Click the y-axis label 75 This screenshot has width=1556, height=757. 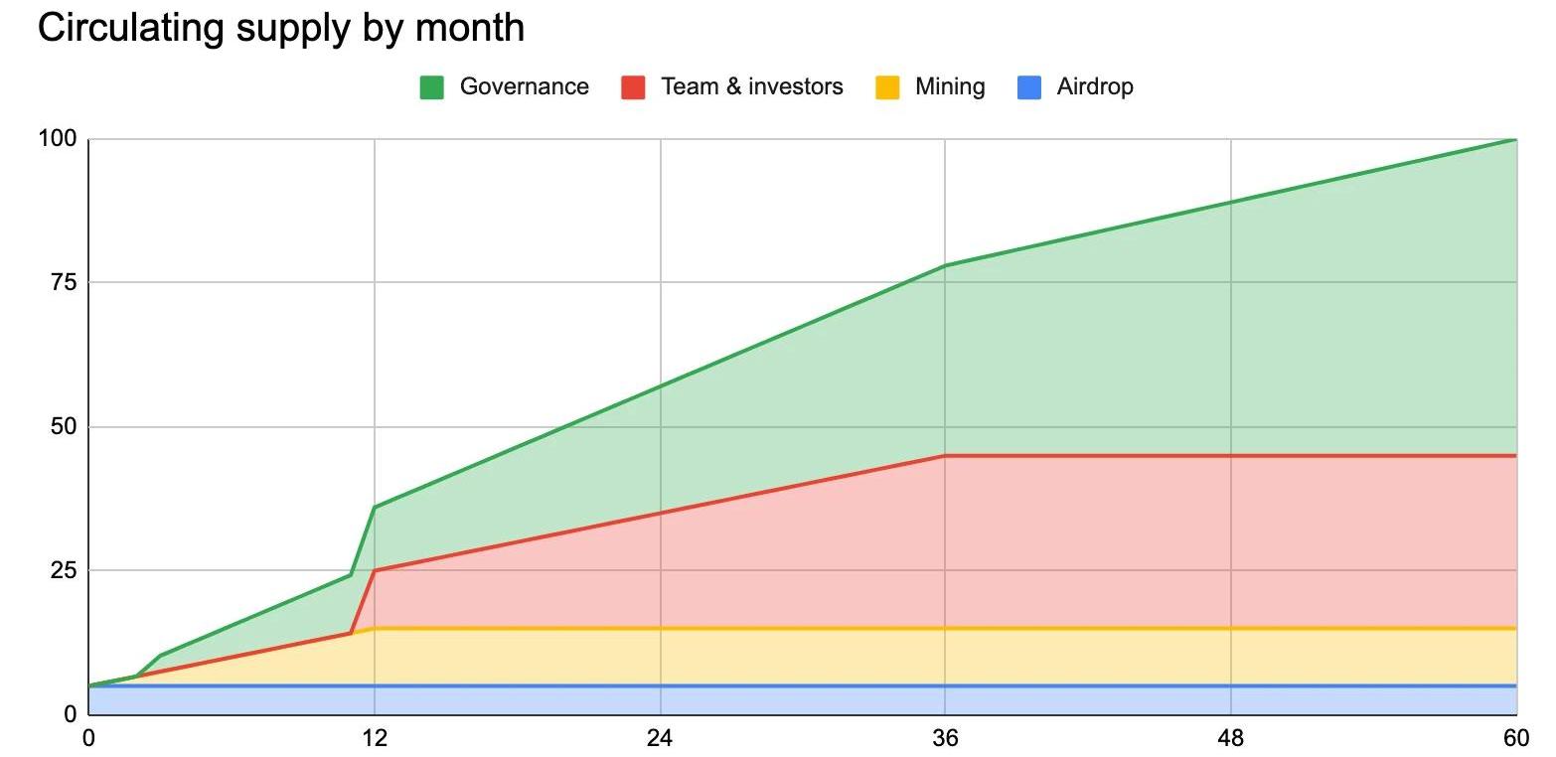pyautogui.click(x=64, y=283)
